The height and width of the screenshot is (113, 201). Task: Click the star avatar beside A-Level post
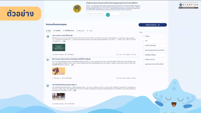click(x=48, y=36)
